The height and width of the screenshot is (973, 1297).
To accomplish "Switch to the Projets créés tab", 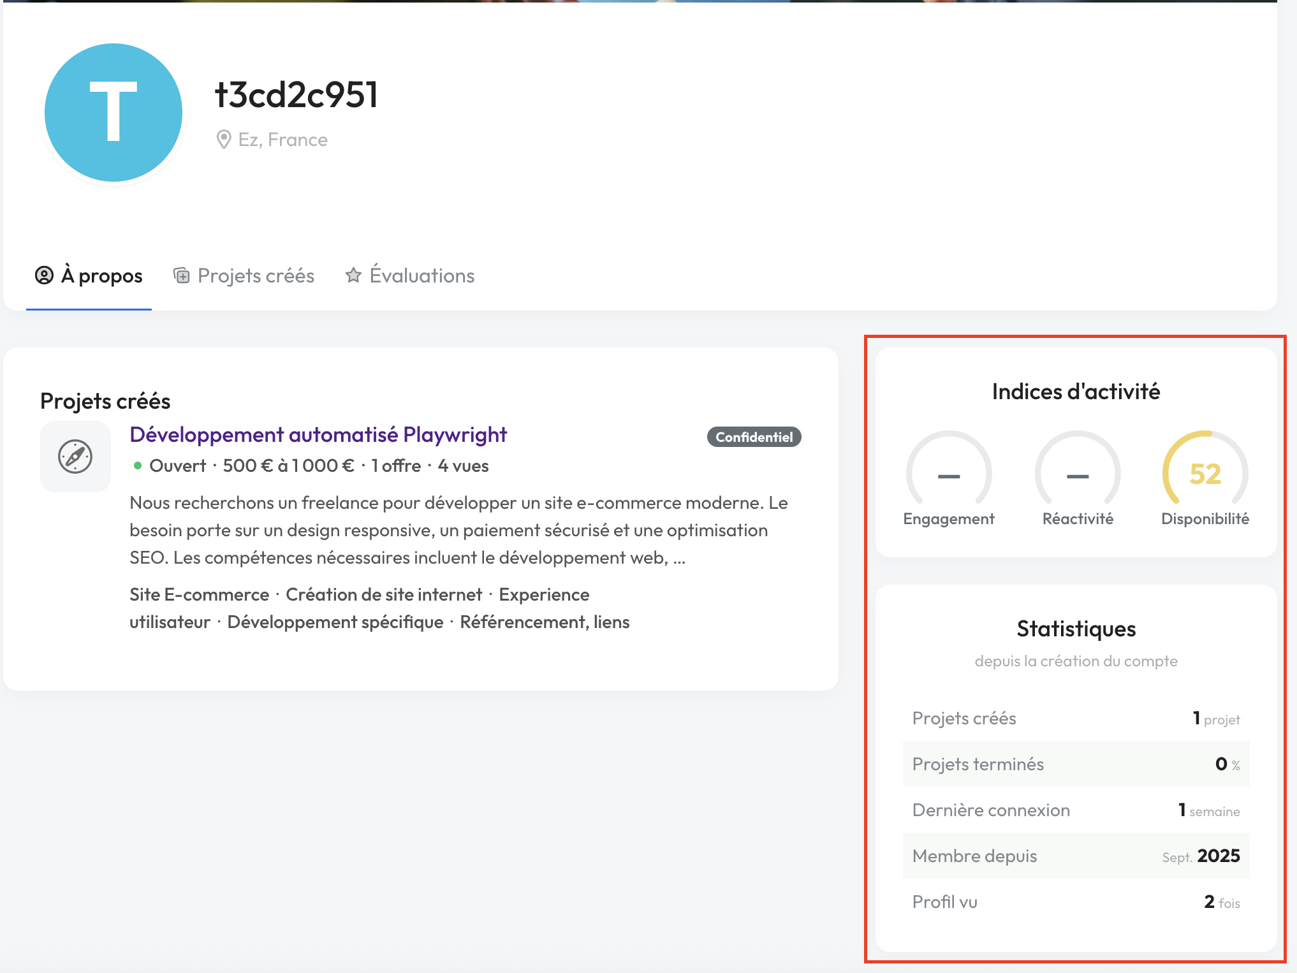I will 256,275.
